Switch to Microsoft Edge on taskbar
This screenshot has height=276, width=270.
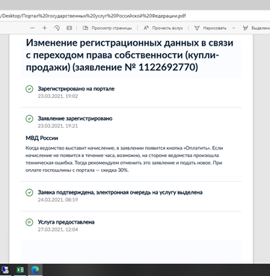(x=35, y=270)
